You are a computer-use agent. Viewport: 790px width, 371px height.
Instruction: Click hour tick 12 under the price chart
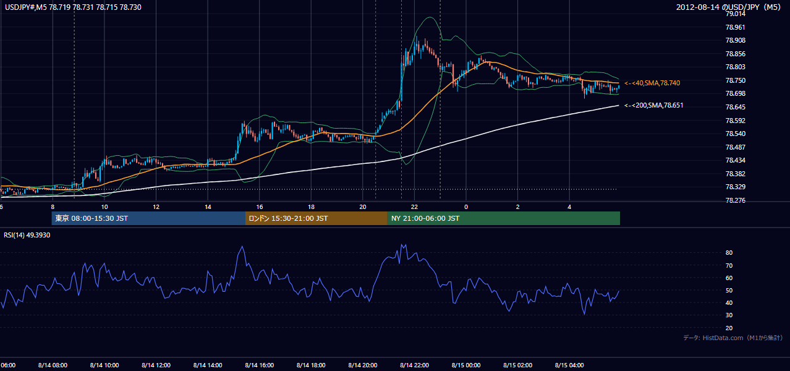pyautogui.click(x=156, y=207)
